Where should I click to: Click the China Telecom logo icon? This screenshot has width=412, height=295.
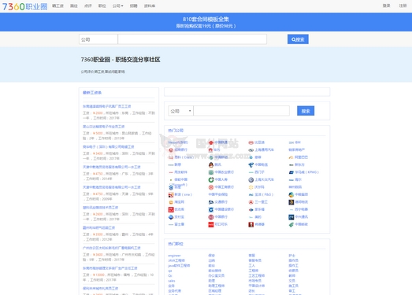[x=251, y=164]
